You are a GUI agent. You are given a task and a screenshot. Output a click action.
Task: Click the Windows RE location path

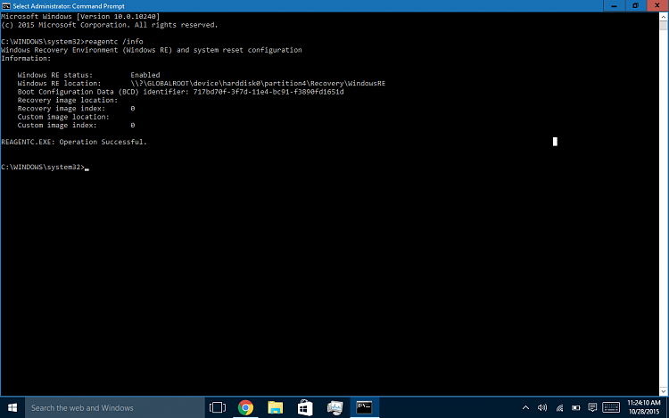tap(258, 84)
